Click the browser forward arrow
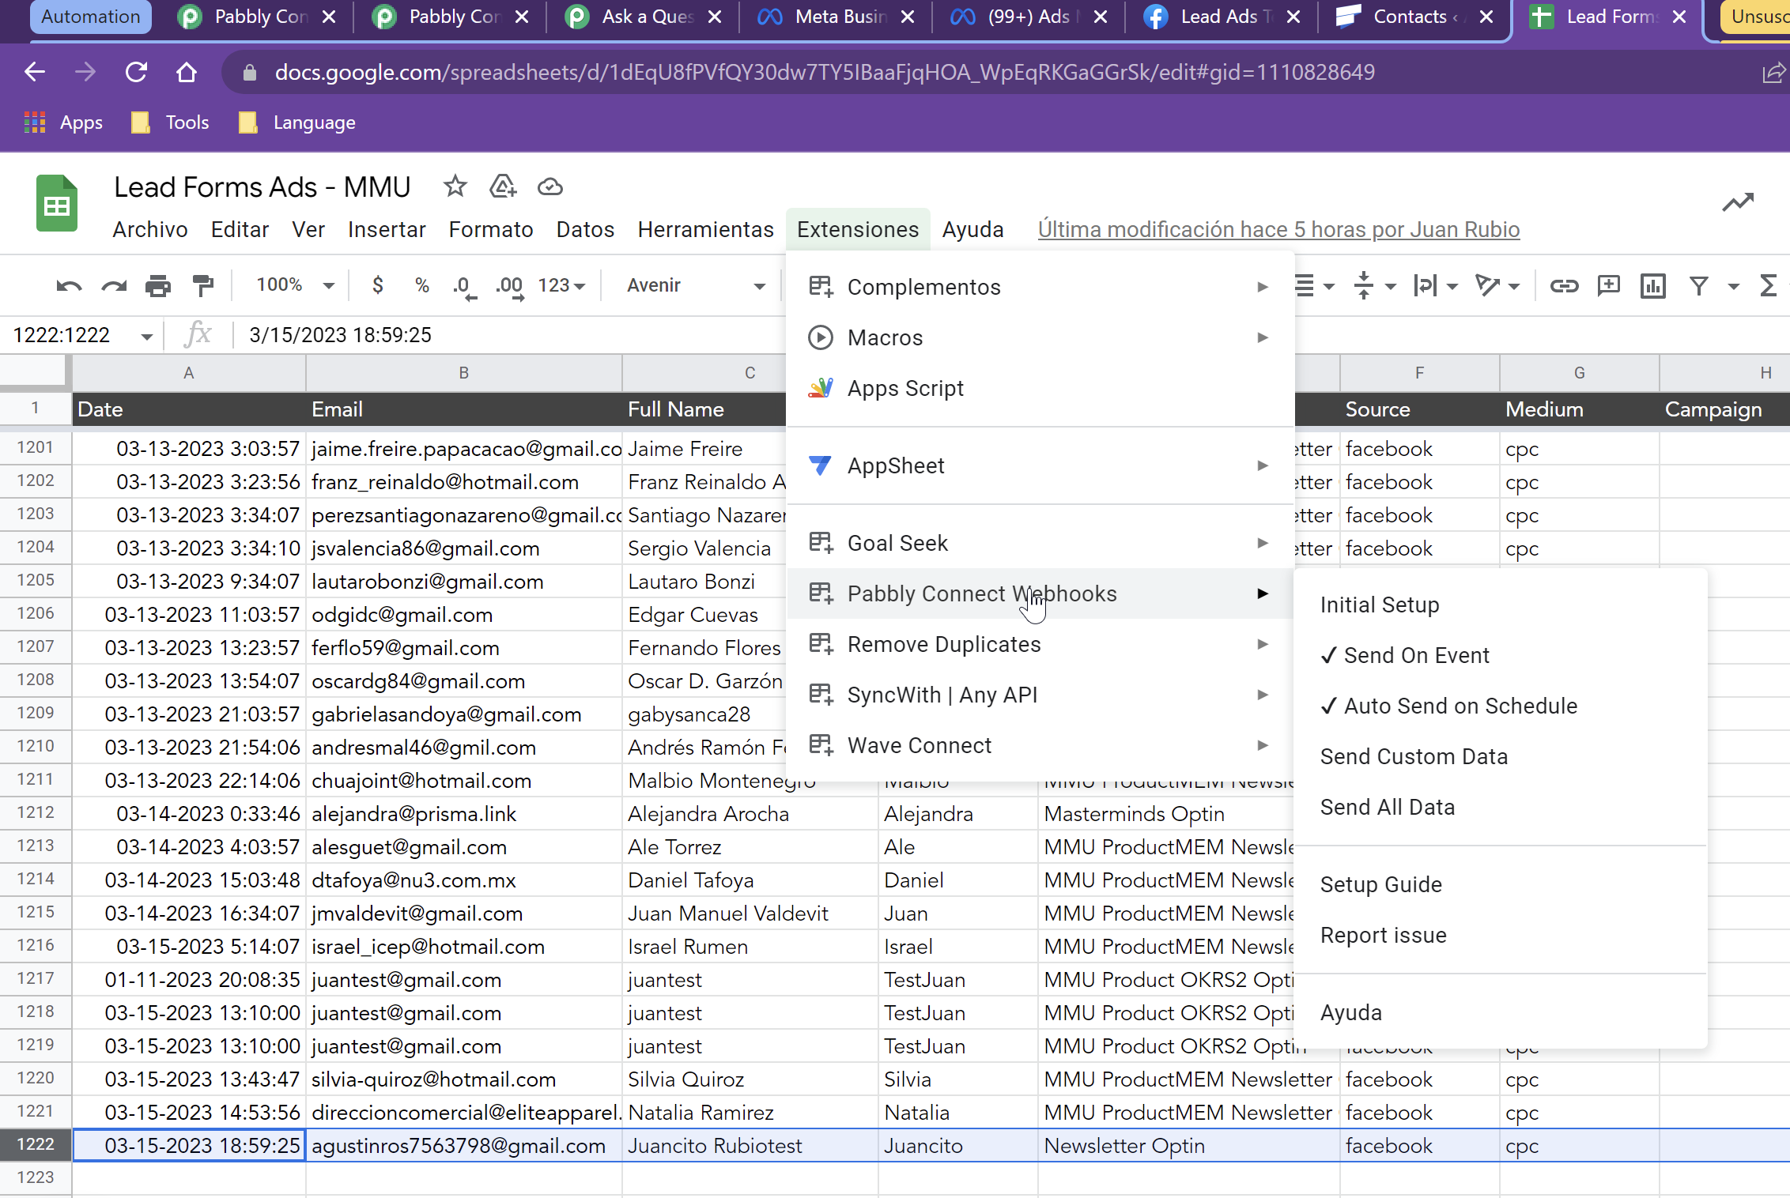1790x1198 pixels. point(85,73)
